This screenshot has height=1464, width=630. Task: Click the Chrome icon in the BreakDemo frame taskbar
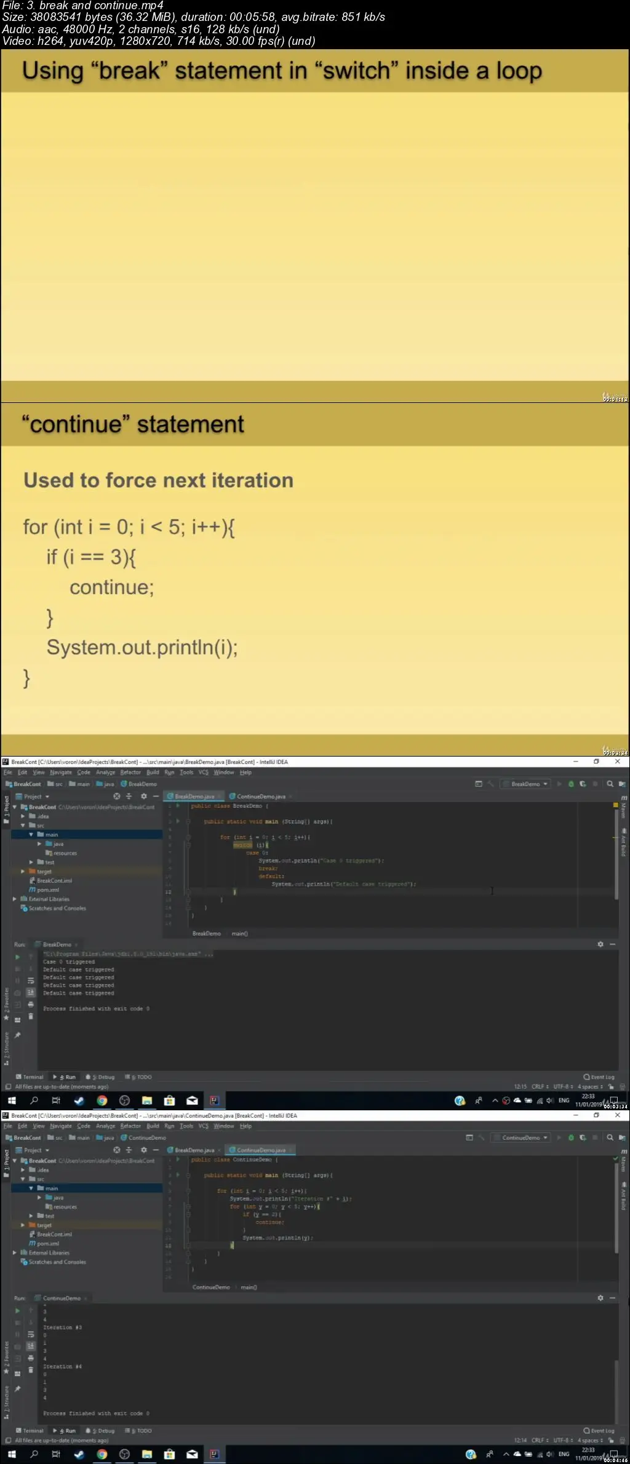pos(102,1100)
